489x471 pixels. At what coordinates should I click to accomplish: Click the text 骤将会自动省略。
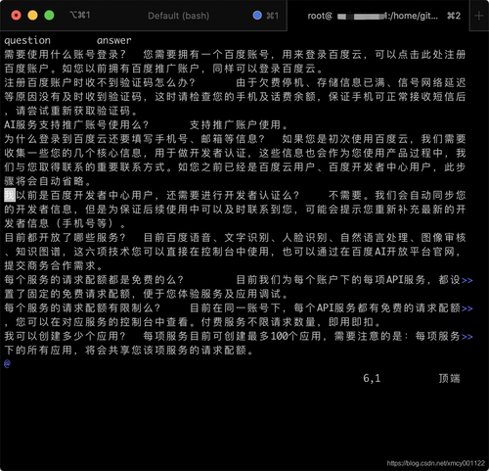tap(48, 181)
